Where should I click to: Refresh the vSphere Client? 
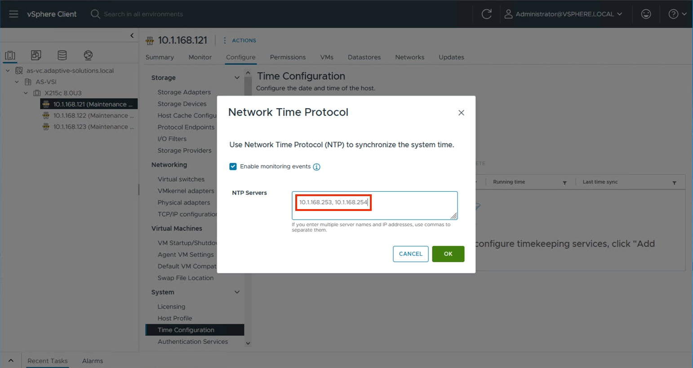coord(487,14)
